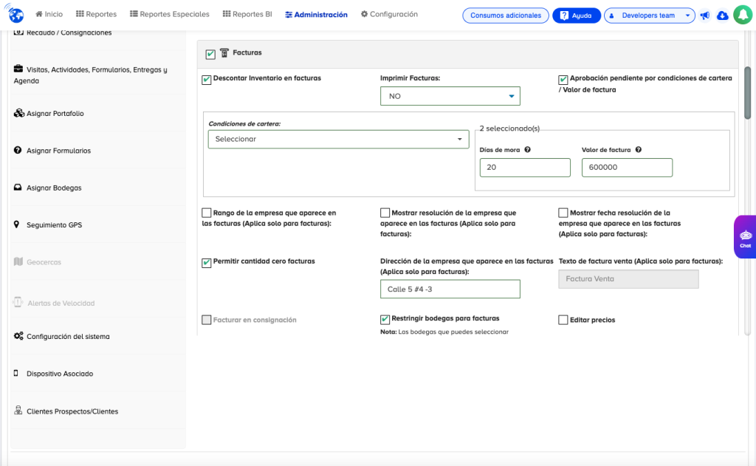Click the megaphone announcements icon
This screenshot has height=466, width=756.
pos(705,16)
